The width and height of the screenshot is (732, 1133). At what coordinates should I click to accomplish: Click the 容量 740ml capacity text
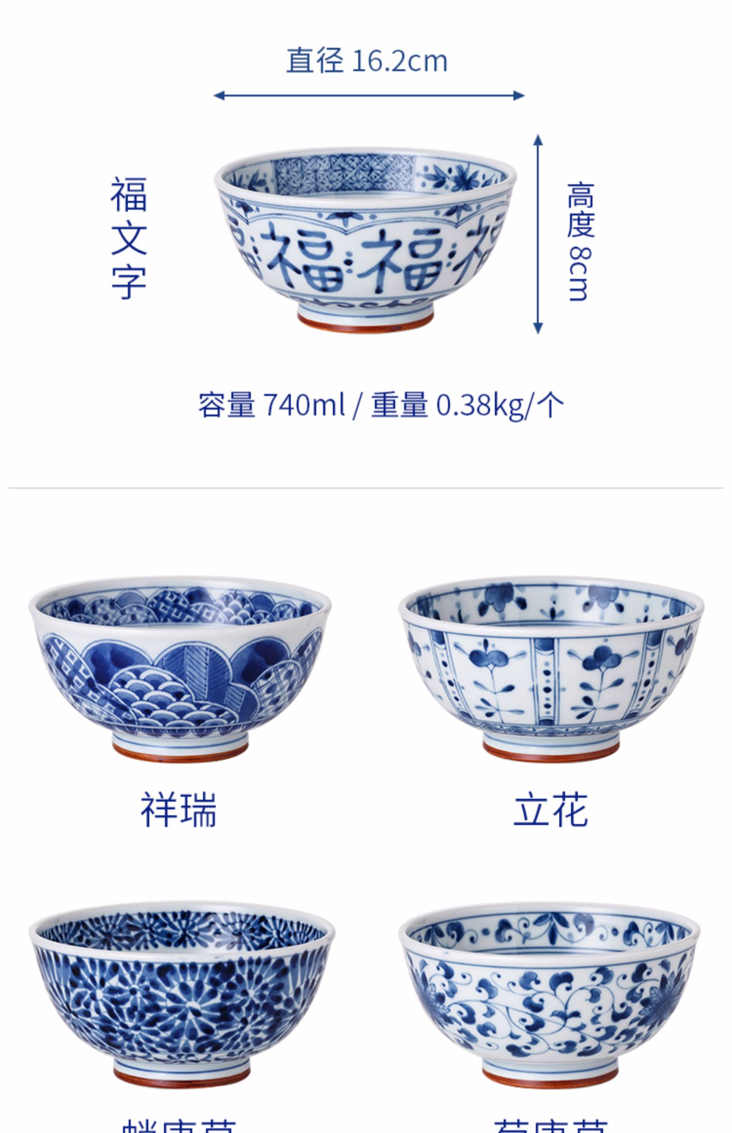(x=271, y=405)
